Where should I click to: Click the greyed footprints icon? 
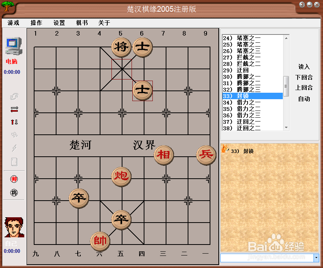(x=14, y=135)
